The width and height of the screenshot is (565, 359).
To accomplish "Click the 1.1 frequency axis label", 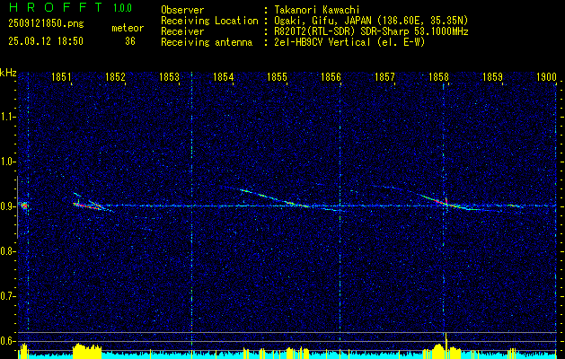I will tap(8, 117).
